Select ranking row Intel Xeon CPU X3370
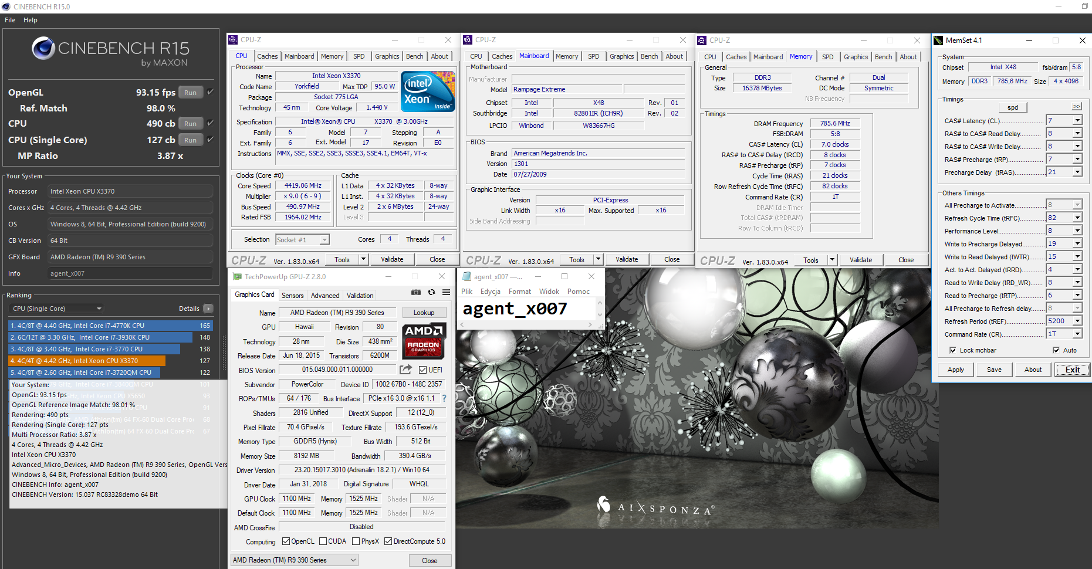 110,361
